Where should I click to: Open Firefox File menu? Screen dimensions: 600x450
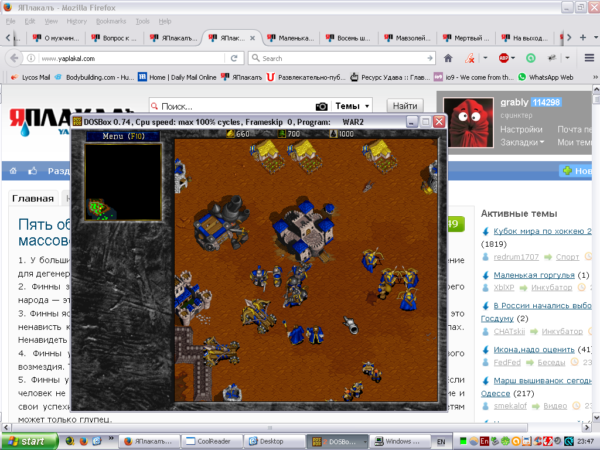[11, 21]
